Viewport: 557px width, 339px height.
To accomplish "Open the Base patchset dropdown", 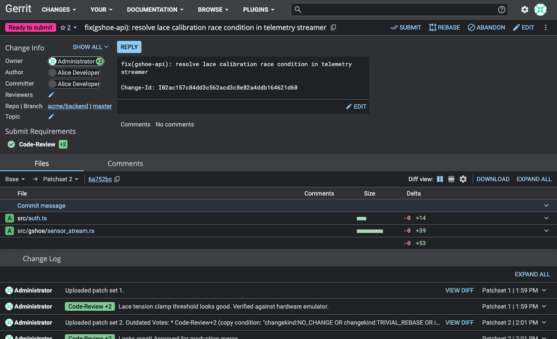I will click(x=15, y=179).
